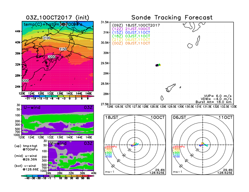Click the "Sonde Tracking Forecast" title
The image size is (249, 192).
[x=172, y=18]
